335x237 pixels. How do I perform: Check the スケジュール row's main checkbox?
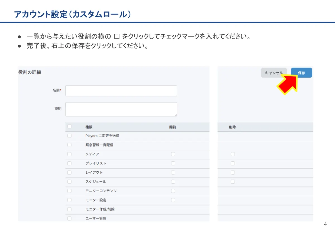[x=69, y=182]
